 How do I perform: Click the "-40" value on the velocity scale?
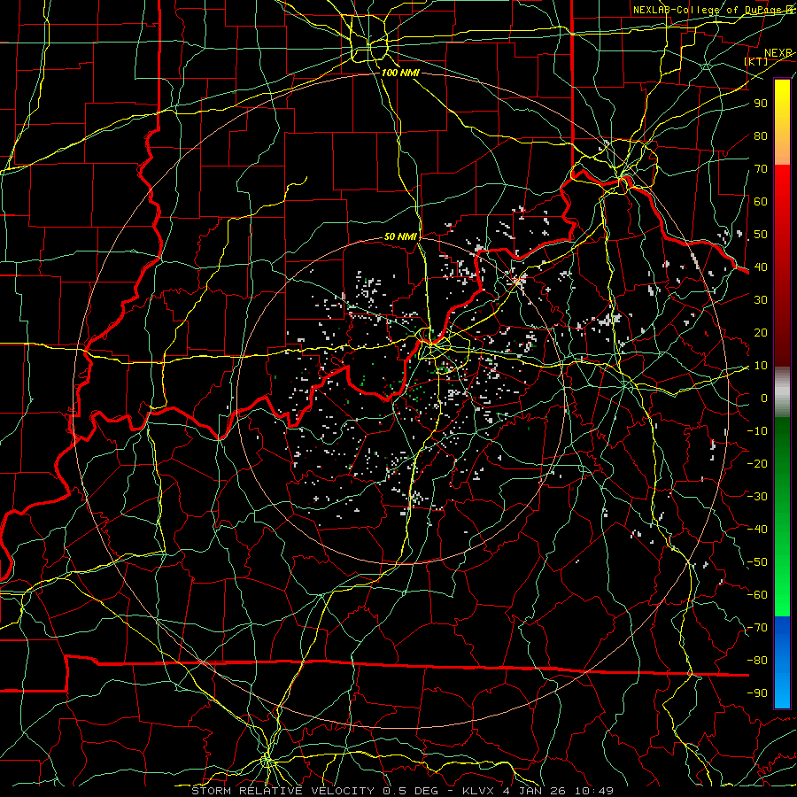[x=757, y=530]
